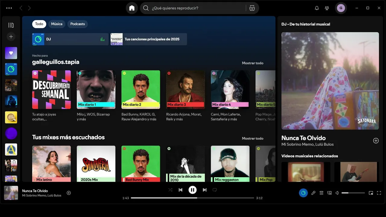Open the DJ button in player bar
Screen dimensions: 386x217
(303, 193)
